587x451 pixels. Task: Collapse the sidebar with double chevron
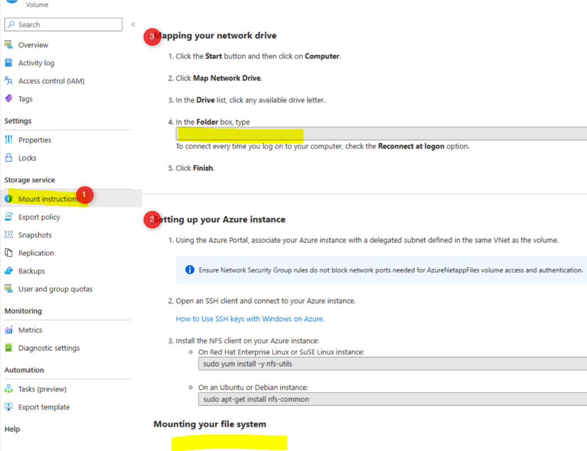point(133,24)
